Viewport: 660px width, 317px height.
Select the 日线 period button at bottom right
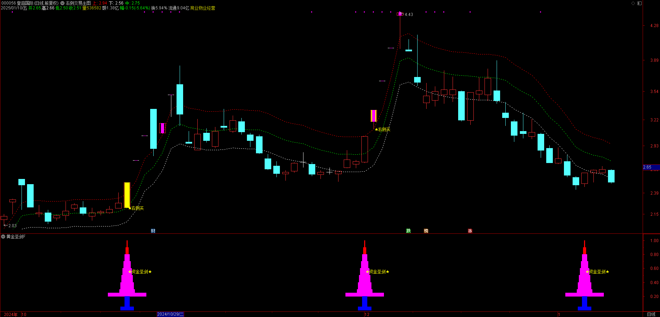click(x=651, y=314)
